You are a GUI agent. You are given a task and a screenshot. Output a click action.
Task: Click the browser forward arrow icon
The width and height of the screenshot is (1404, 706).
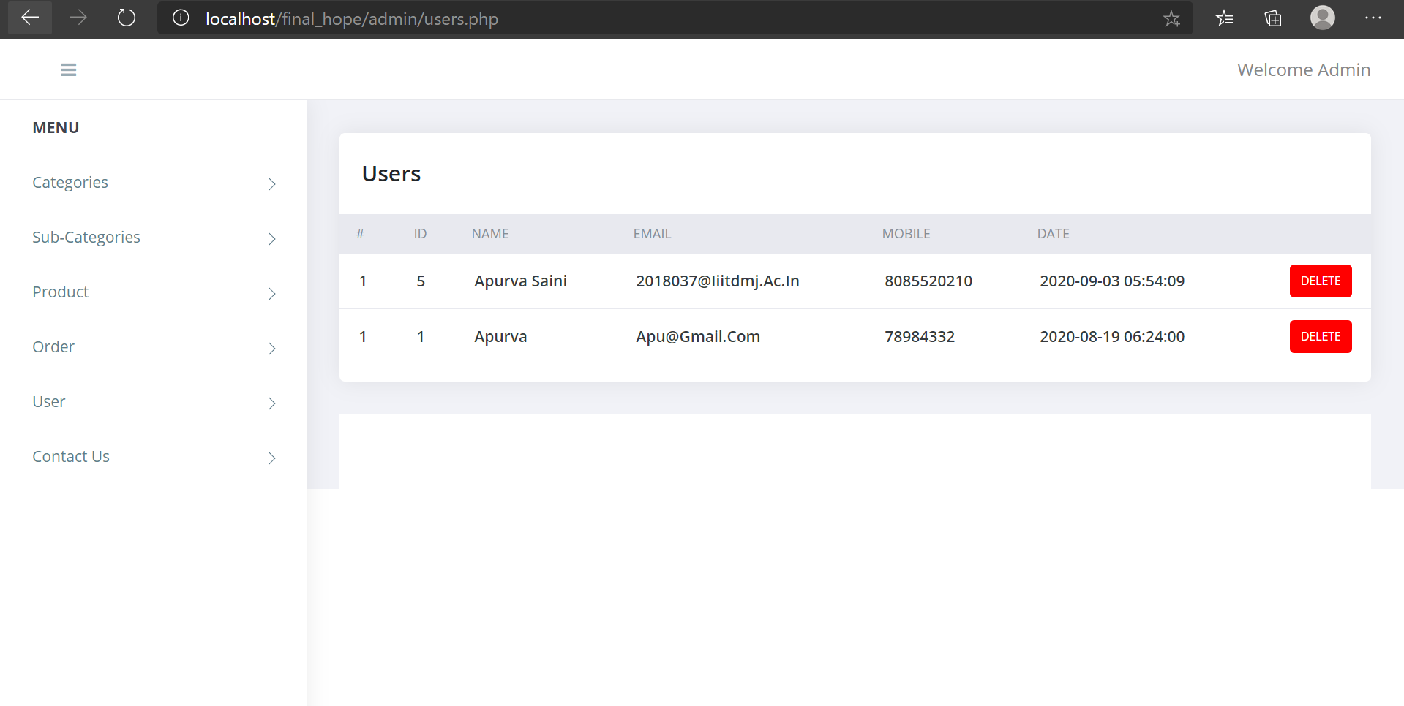point(78,18)
